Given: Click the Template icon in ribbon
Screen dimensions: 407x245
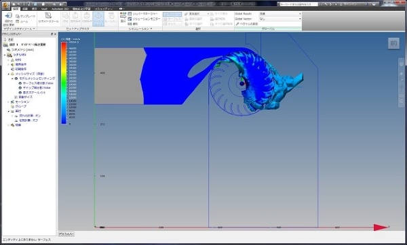Looking at the screenshot, I should 18,16.
